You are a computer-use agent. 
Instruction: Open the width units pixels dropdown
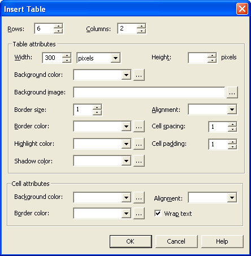[98, 58]
